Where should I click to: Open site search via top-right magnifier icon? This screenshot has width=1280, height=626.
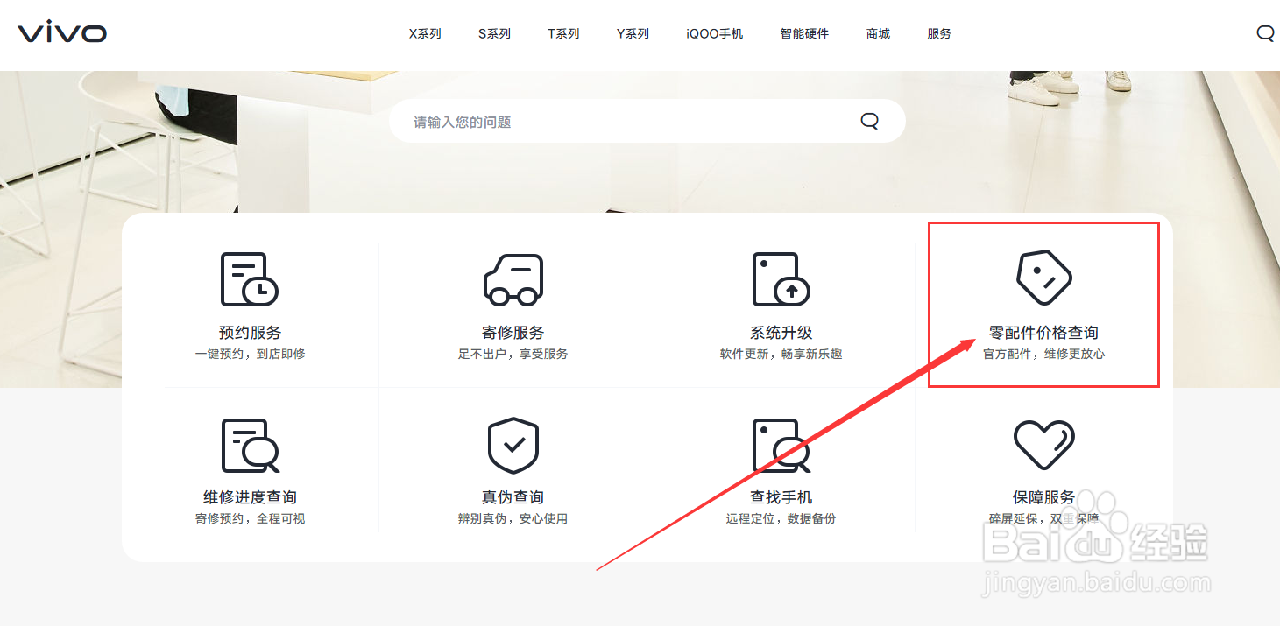(x=1264, y=32)
